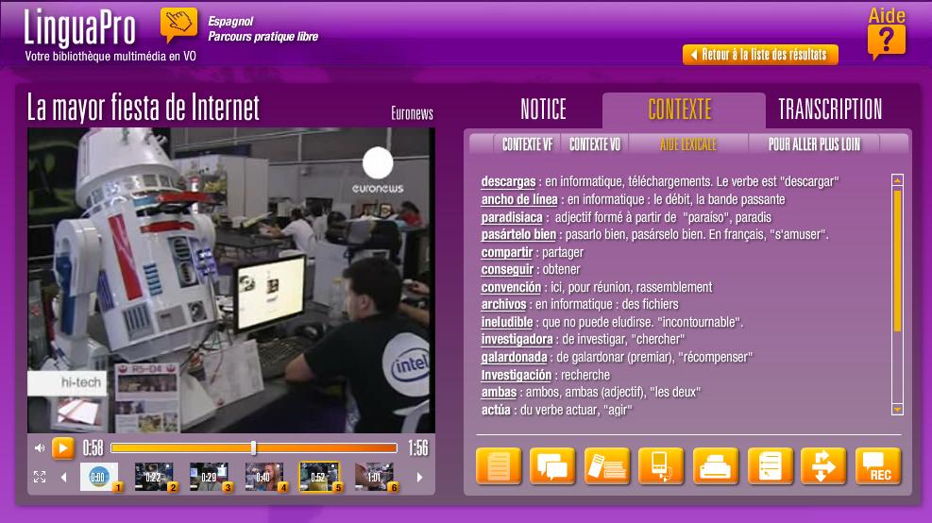
Task: Click the LinguaPro logo
Action: (80, 27)
